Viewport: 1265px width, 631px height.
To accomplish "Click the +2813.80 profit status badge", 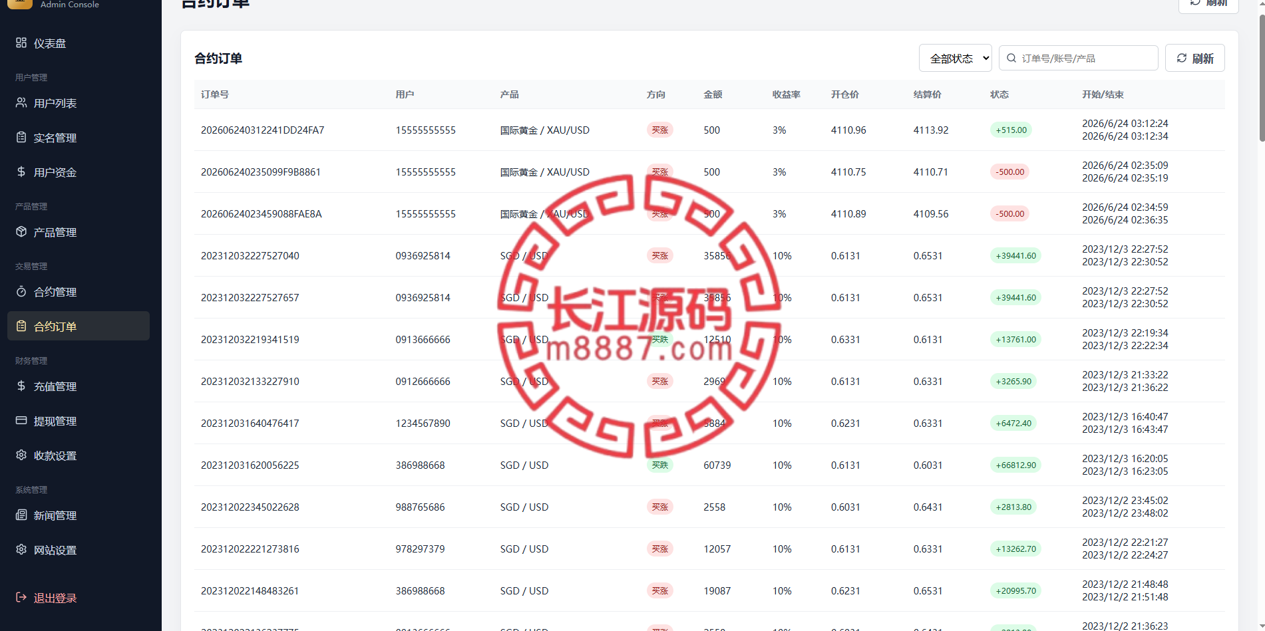I will click(1013, 507).
